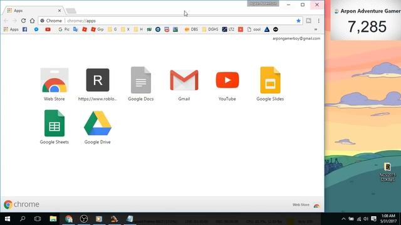Click the arpongamerboy@gmail.com account text
Image resolution: width=401 pixels, height=225 pixels.
coord(296,39)
